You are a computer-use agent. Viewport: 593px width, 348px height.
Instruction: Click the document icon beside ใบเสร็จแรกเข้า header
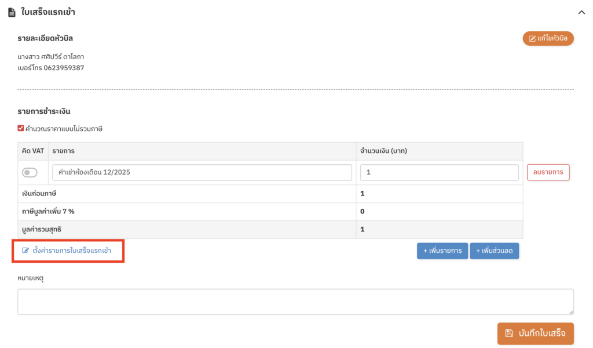tap(12, 12)
